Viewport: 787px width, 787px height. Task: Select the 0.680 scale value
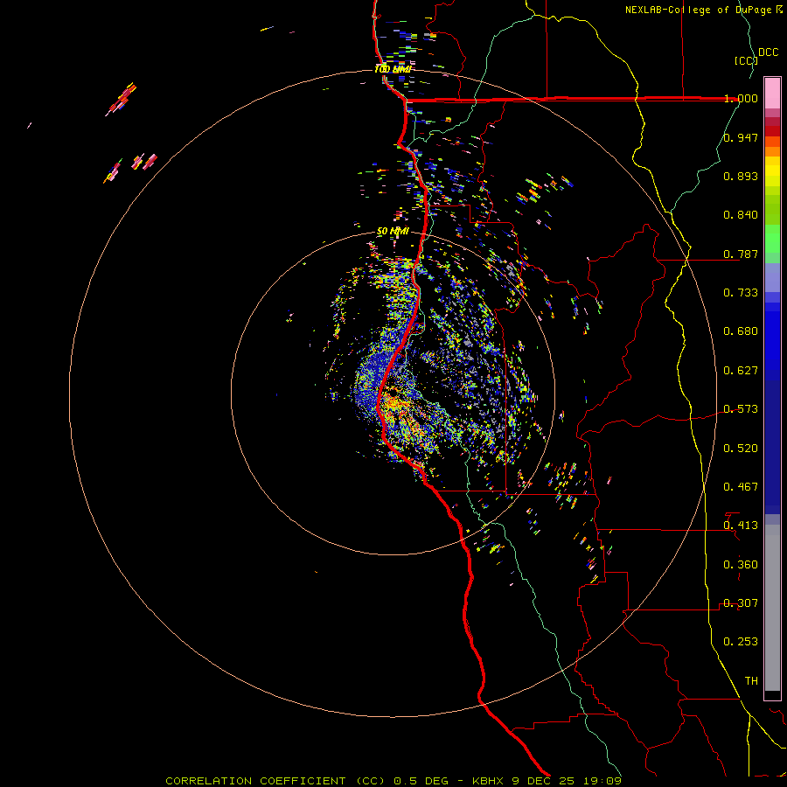point(741,331)
